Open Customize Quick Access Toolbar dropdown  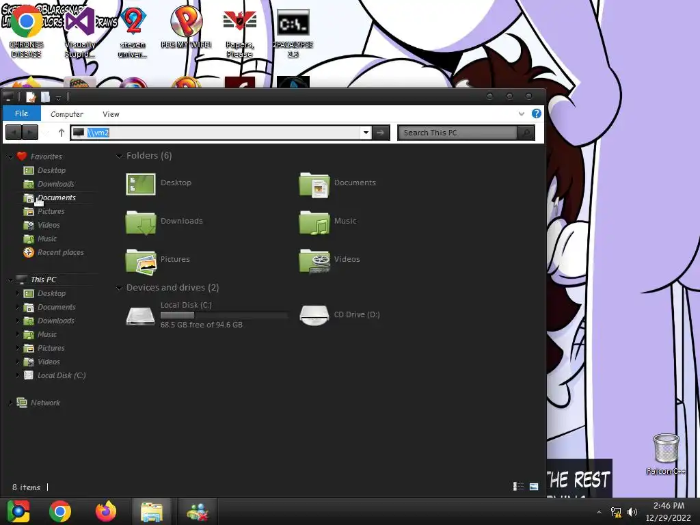(59, 97)
